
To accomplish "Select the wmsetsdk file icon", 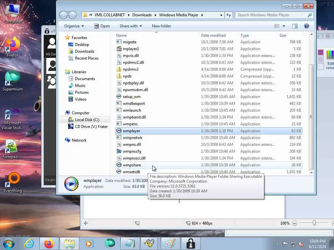I will (x=119, y=172).
